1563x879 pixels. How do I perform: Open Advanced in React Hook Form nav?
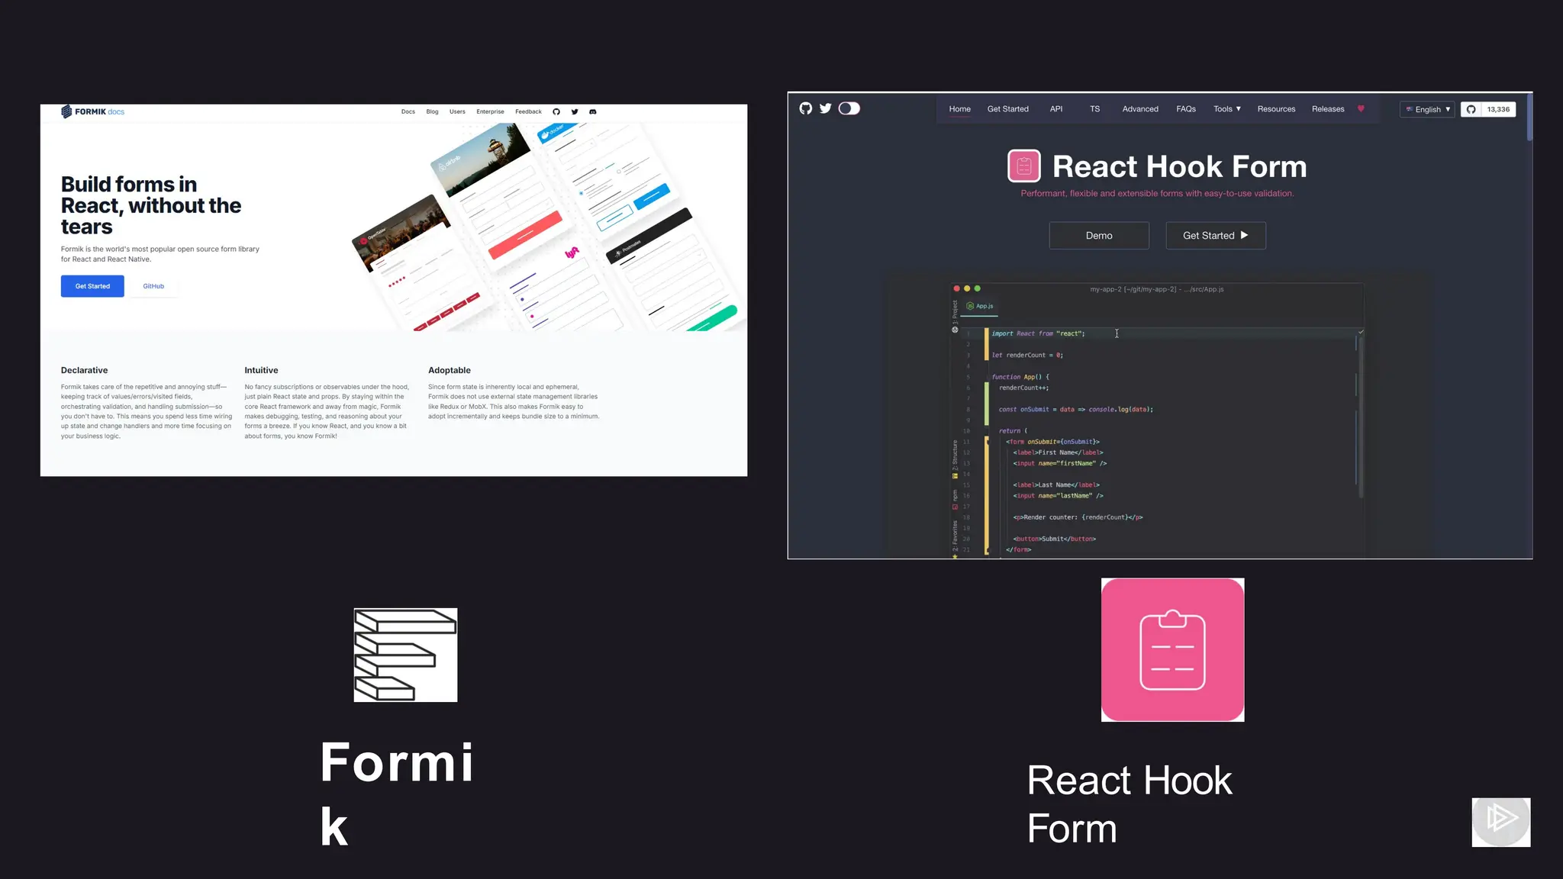1140,109
